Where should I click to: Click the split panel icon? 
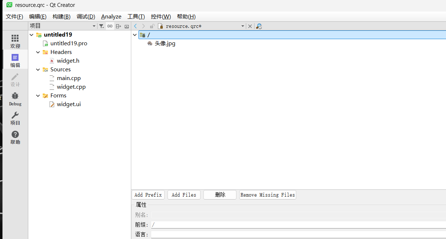tap(118, 26)
